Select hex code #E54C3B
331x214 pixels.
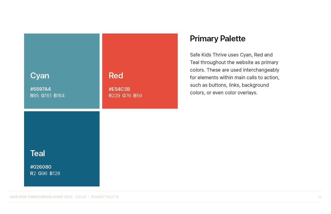coord(119,89)
